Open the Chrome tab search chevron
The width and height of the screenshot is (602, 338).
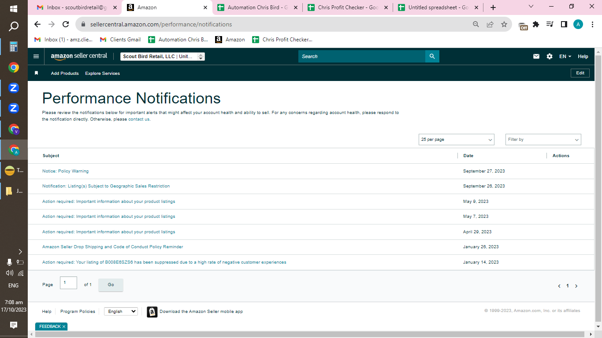click(x=531, y=7)
